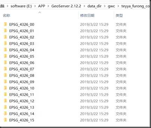The image size is (151, 128).
Task: Click folder icon of EPSG_4326_13
Action: (x=5, y=107)
